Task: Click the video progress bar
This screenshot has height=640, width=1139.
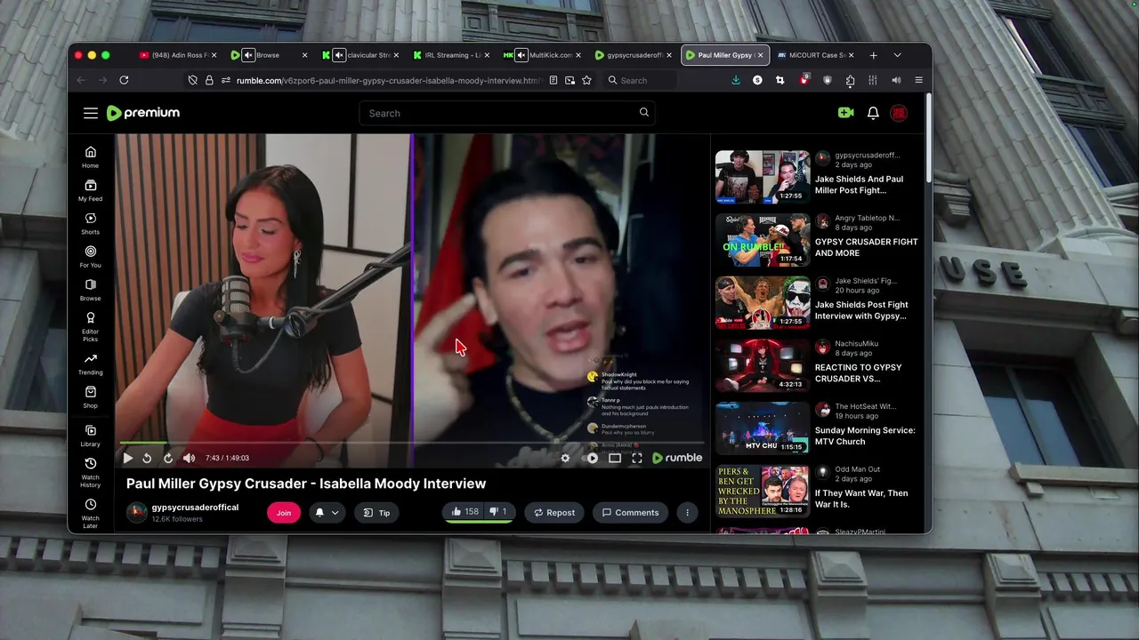Action: click(x=413, y=443)
